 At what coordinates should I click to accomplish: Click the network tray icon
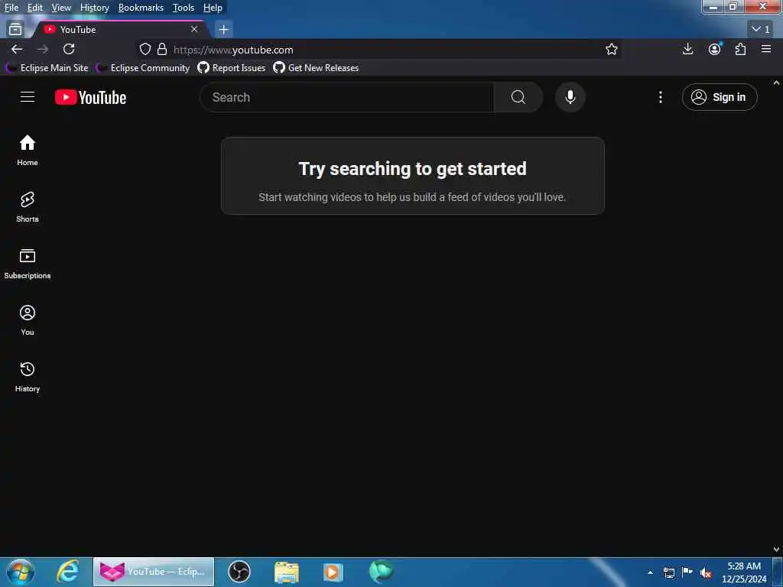point(668,572)
